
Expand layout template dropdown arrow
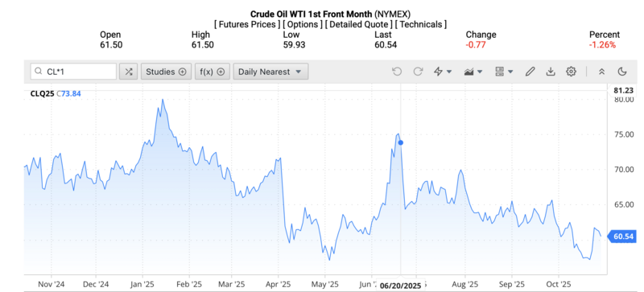click(510, 72)
